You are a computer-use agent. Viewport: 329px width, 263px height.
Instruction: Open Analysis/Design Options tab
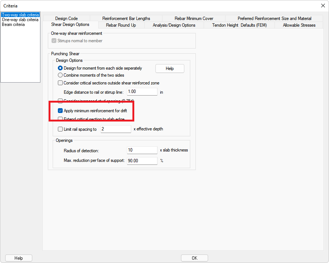click(174, 25)
